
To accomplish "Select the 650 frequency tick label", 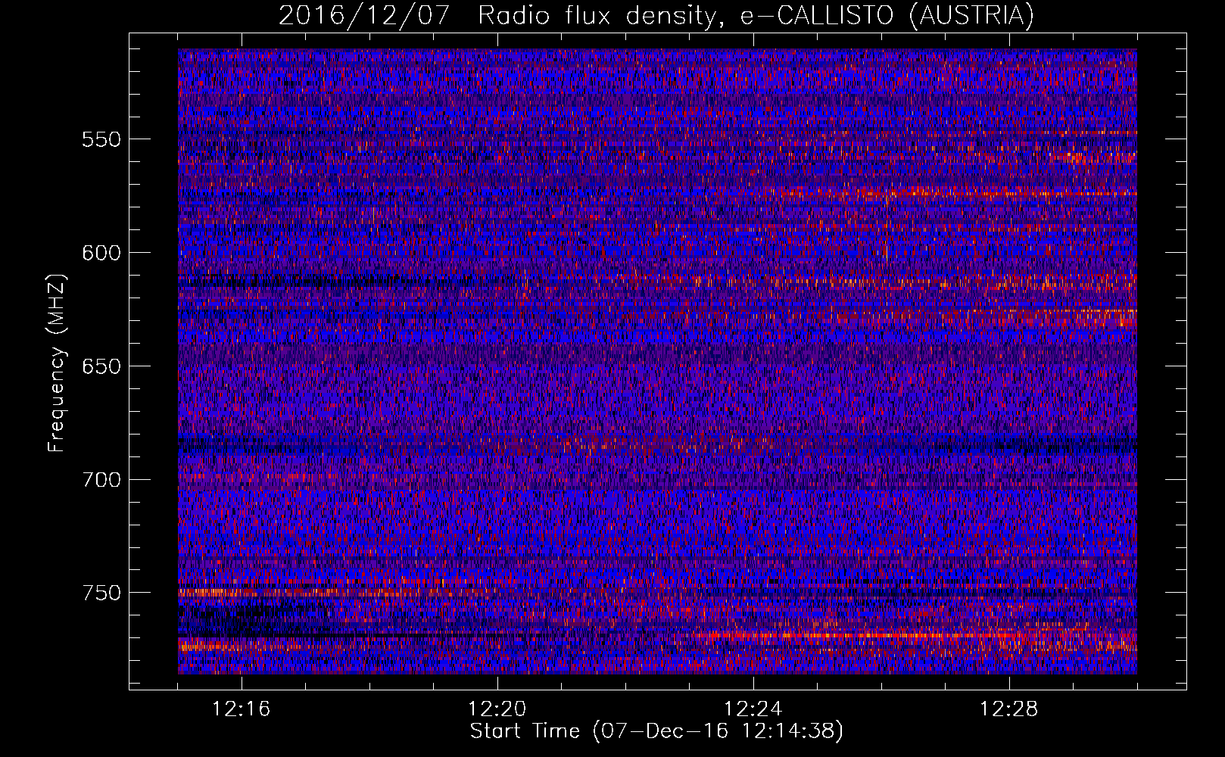I will (101, 366).
